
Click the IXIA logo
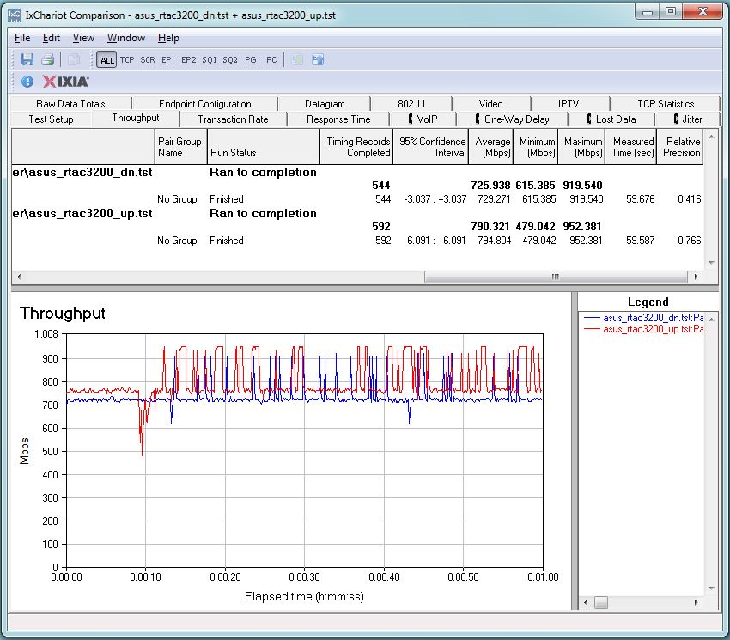(65, 82)
